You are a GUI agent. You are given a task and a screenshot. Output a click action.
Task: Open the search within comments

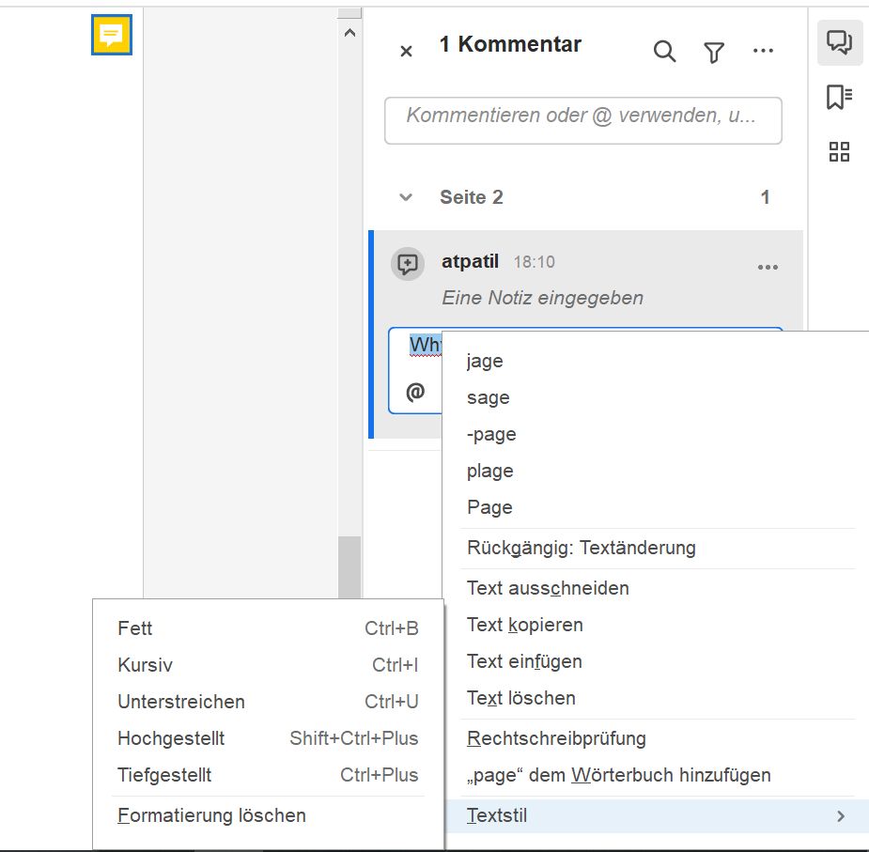664,53
